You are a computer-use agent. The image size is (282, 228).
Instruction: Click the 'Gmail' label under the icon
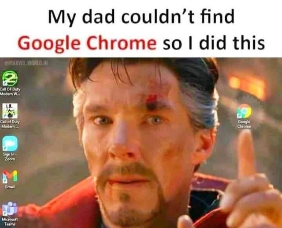click(10, 187)
